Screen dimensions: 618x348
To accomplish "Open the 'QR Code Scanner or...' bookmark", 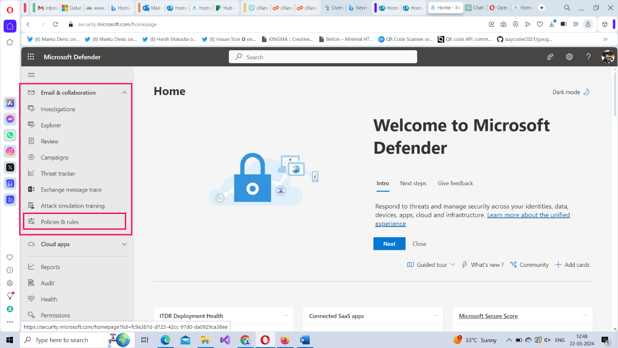I will [x=406, y=39].
